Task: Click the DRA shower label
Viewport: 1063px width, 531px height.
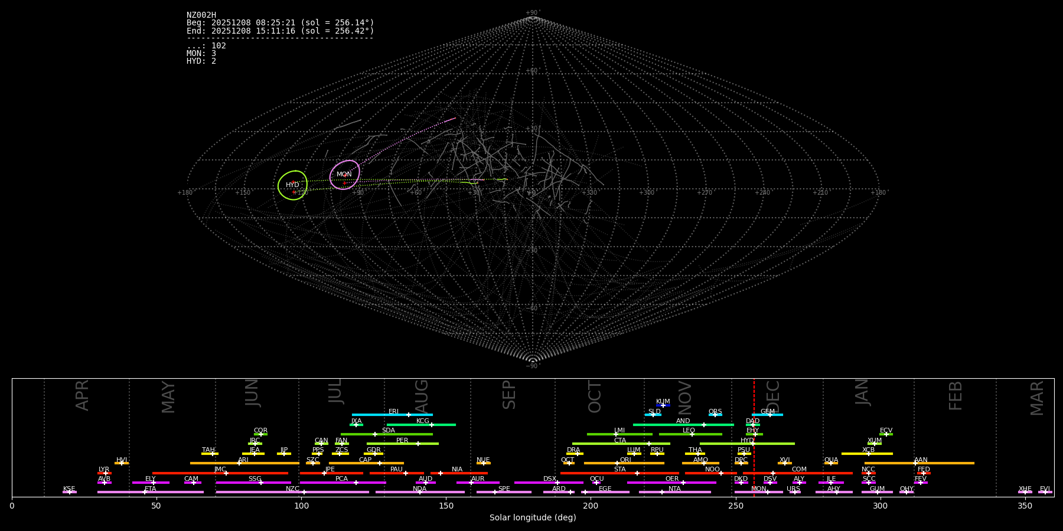Action: tap(573, 450)
